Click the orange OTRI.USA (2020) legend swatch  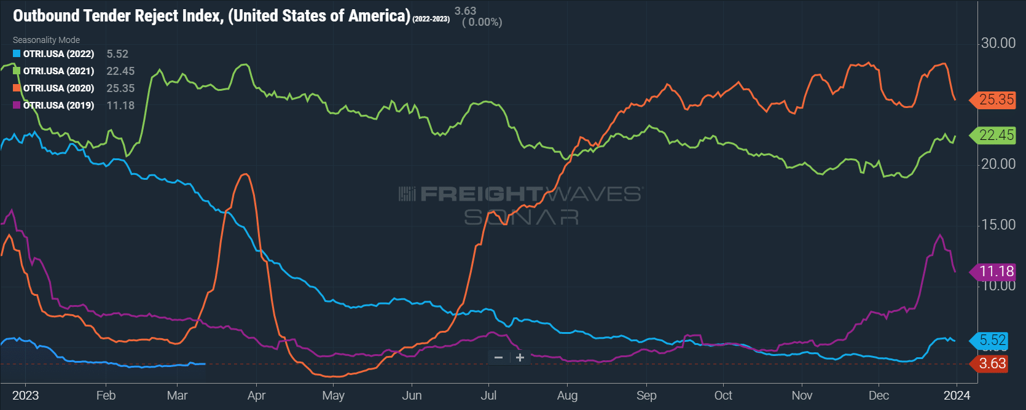tap(17, 88)
